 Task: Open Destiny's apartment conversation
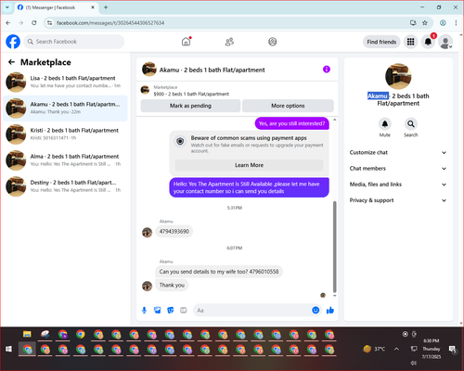click(x=65, y=186)
